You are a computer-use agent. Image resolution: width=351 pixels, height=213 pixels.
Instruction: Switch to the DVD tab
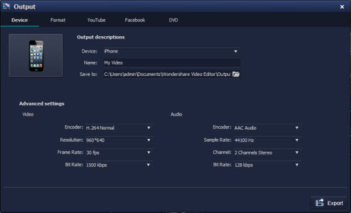pyautogui.click(x=173, y=20)
